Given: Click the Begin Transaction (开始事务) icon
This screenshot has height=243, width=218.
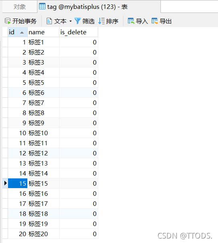Looking at the screenshot, I should [x=8, y=21].
